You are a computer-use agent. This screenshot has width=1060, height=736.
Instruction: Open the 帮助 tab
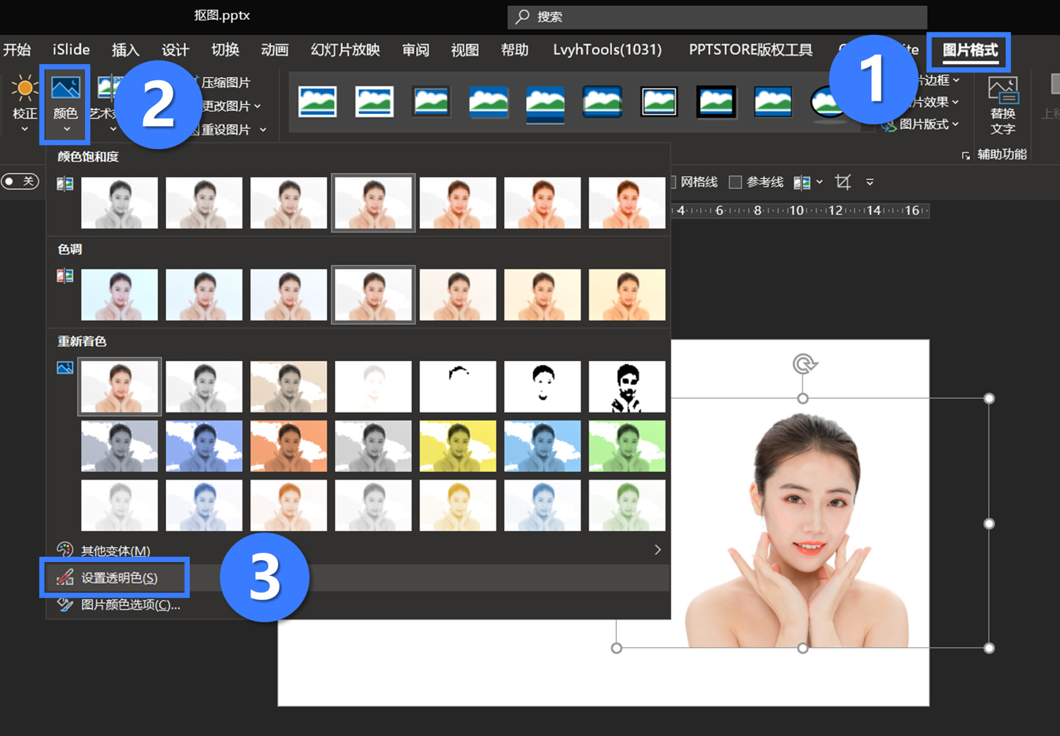(515, 50)
